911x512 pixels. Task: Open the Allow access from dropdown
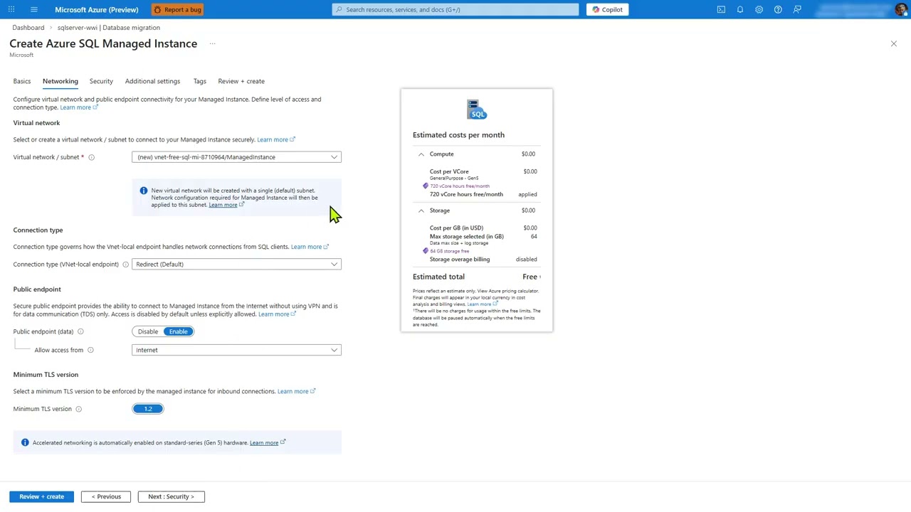tap(236, 350)
